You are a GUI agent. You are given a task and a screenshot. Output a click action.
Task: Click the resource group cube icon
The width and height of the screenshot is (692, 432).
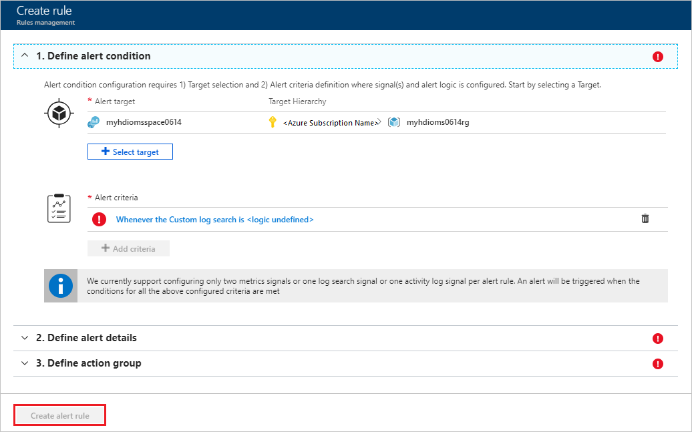[394, 122]
